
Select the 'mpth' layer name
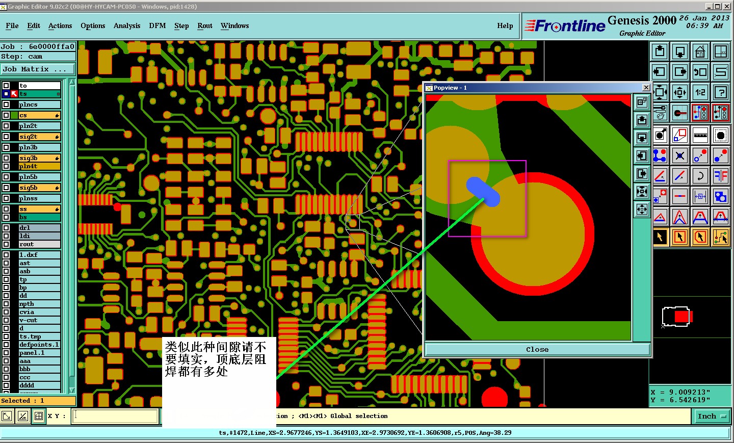click(x=39, y=304)
